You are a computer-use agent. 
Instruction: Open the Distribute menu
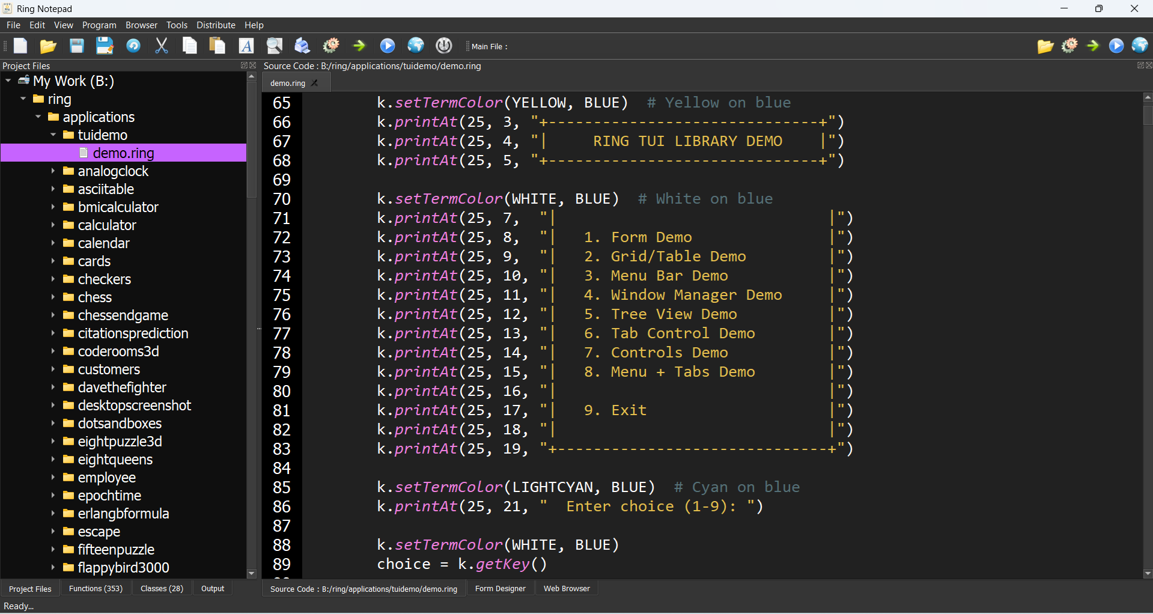coord(216,25)
